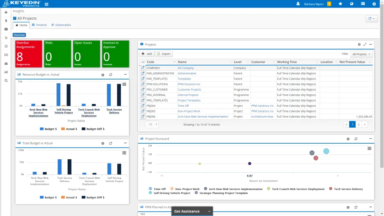The height and width of the screenshot is (216, 384).
Task: Go to next page of projects table
Action: click(x=365, y=124)
